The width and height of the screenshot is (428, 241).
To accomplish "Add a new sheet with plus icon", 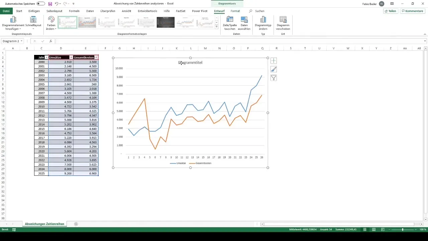I will 76,224.
